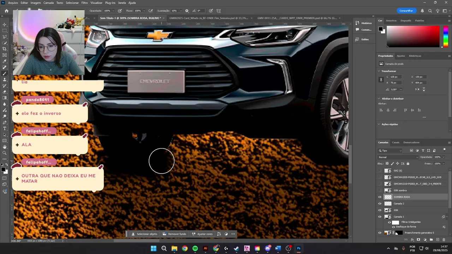This screenshot has width=452, height=254.
Task: Hide the SOMBRA RODA layer
Action: point(380,197)
